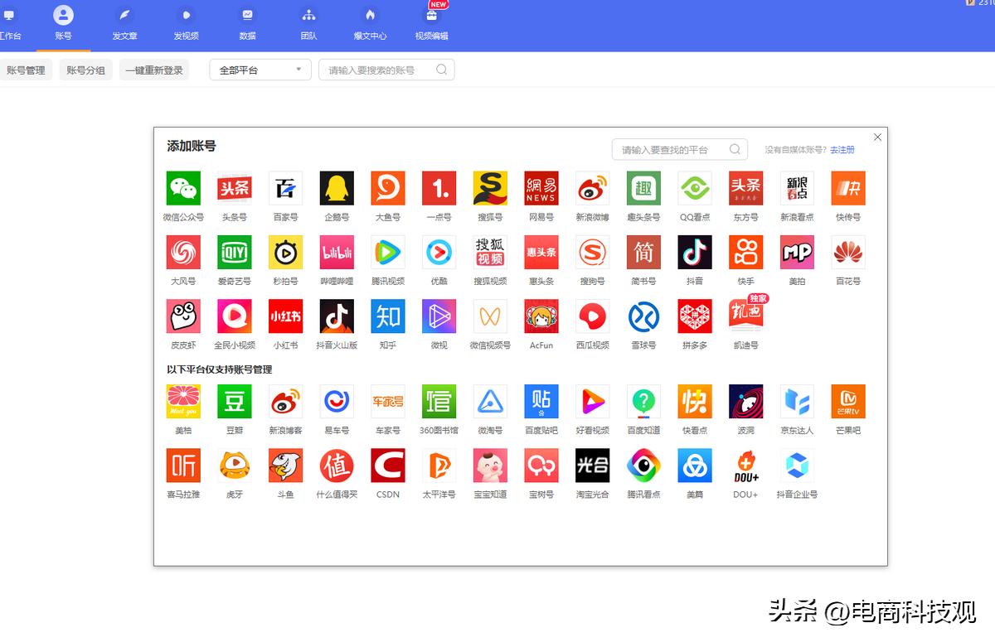Click the 知乎 platform icon

[387, 316]
